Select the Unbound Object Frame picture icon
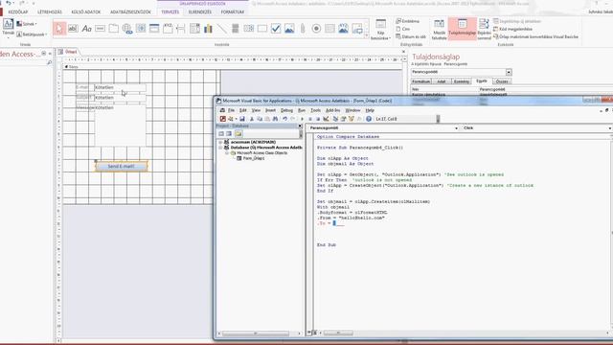613x345 pixels. tap(289, 29)
